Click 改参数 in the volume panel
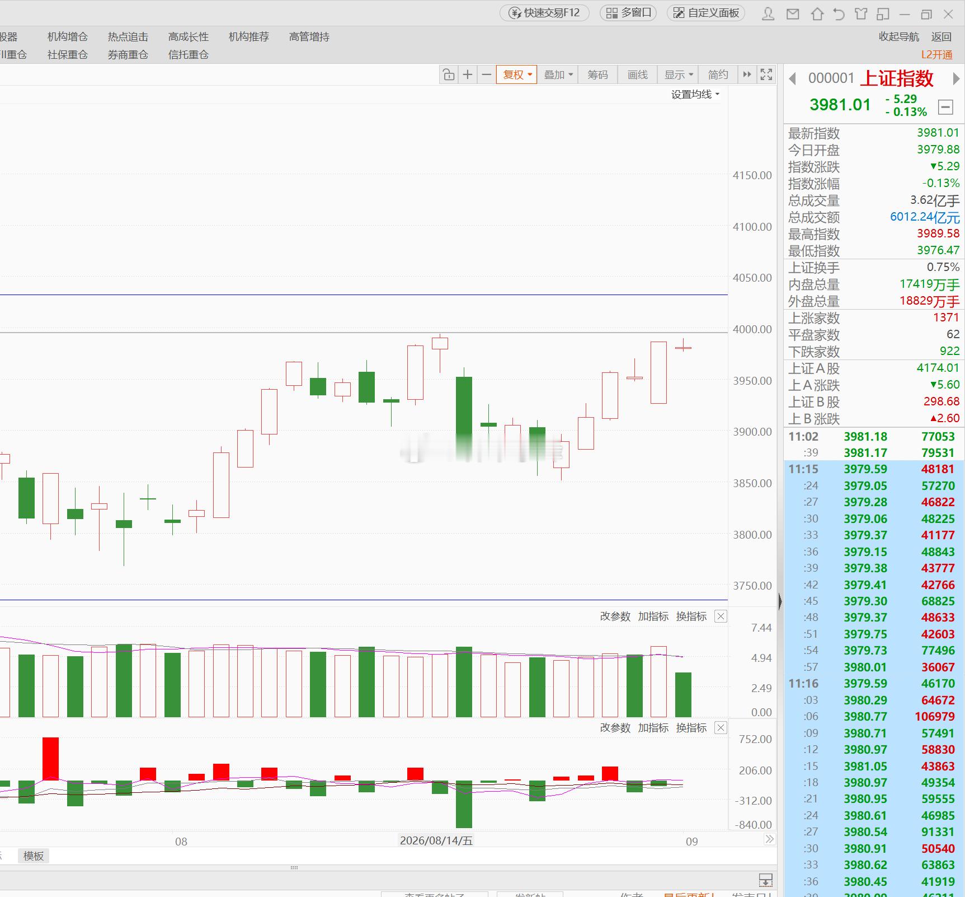 click(615, 616)
